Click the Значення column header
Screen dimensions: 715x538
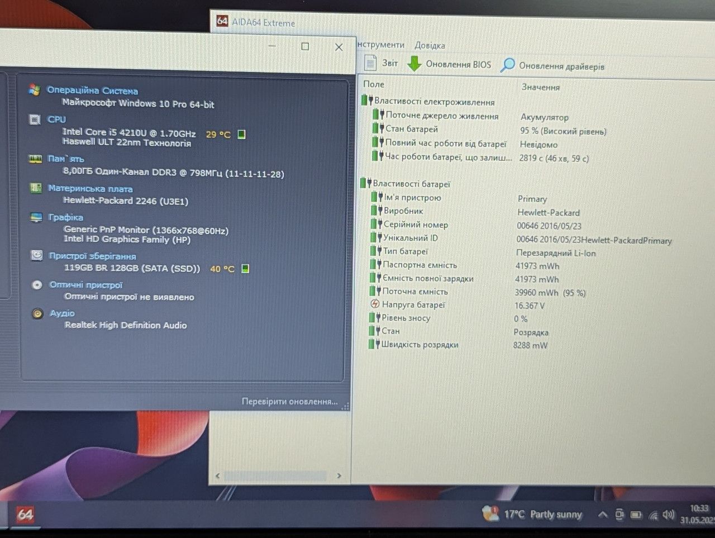540,87
